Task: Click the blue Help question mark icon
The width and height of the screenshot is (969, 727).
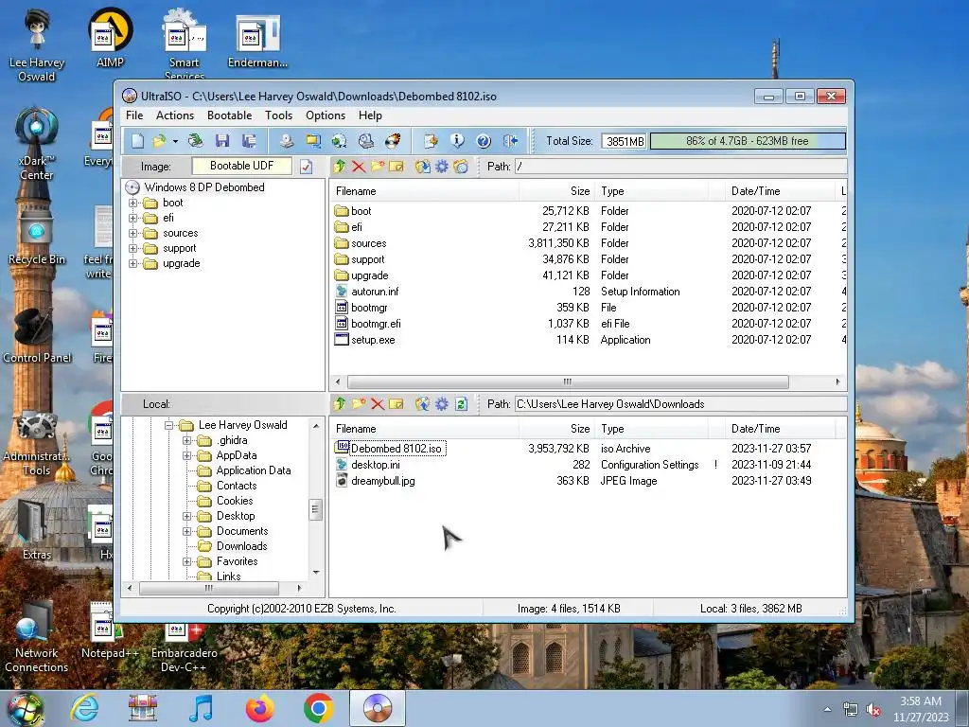Action: [484, 141]
